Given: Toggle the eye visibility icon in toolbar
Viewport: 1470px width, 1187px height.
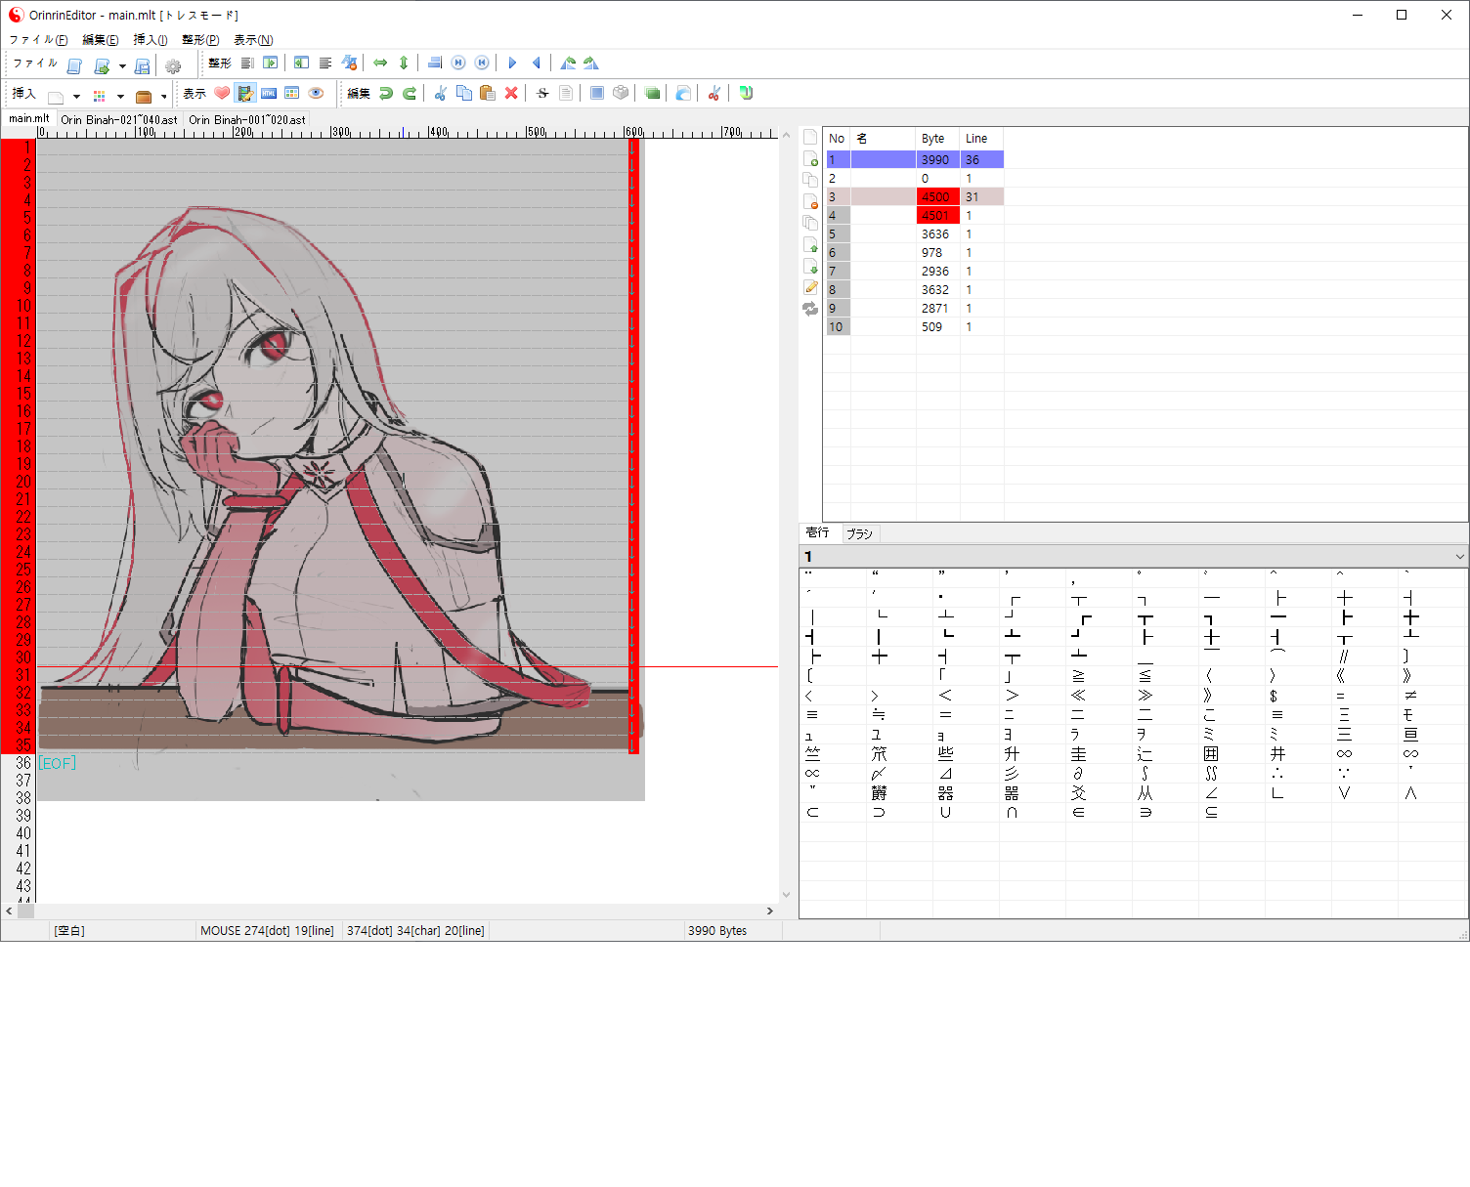Looking at the screenshot, I should 316,94.
